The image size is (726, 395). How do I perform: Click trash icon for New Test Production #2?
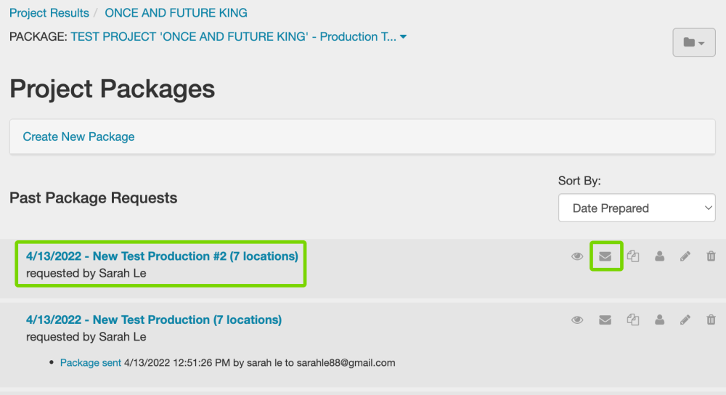point(711,256)
